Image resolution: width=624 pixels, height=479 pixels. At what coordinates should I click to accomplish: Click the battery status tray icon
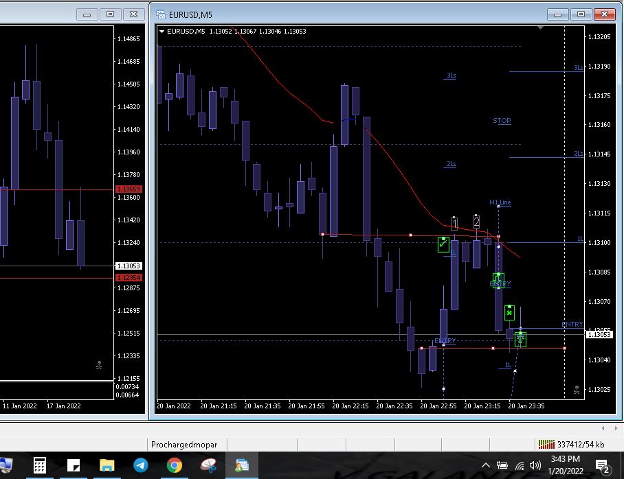pyautogui.click(x=502, y=465)
